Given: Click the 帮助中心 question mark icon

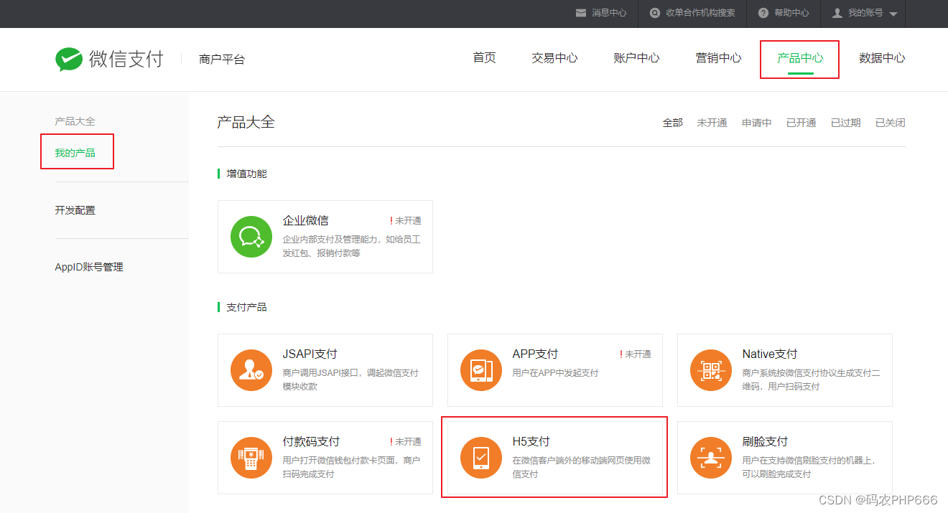Looking at the screenshot, I should (763, 12).
